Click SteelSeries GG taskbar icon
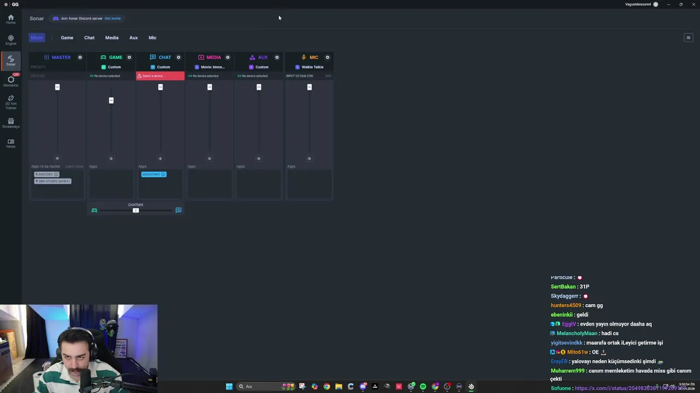Image resolution: width=700 pixels, height=393 pixels. (x=471, y=386)
